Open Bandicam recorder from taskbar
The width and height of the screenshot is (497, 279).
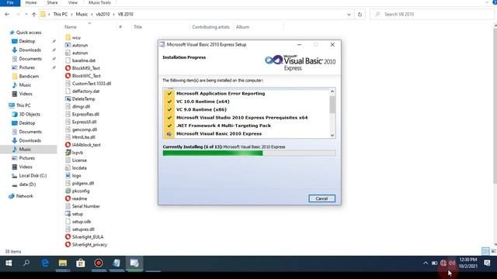coord(99,263)
